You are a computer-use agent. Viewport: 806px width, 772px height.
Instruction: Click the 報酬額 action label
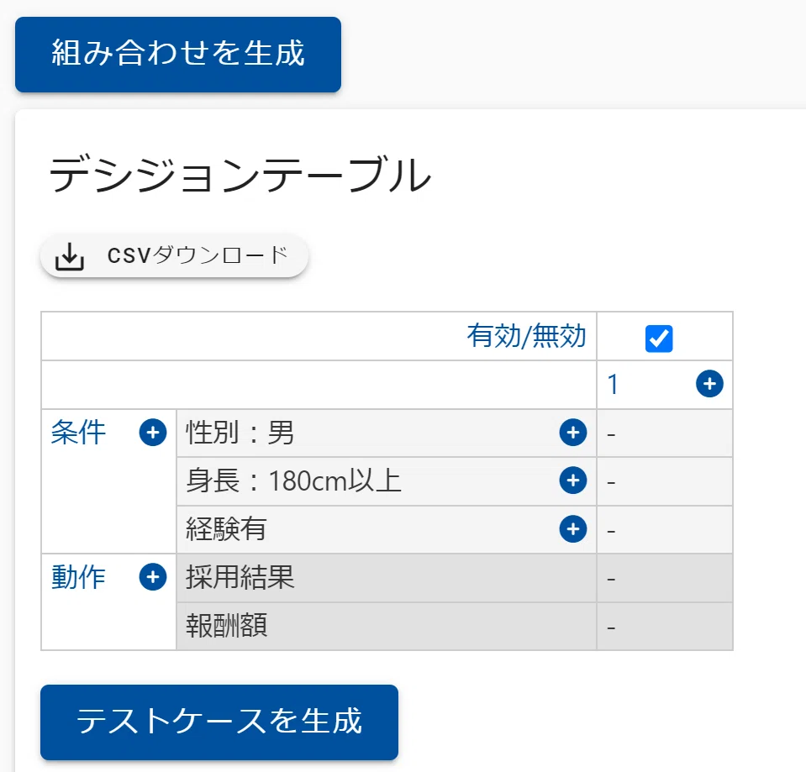(227, 625)
